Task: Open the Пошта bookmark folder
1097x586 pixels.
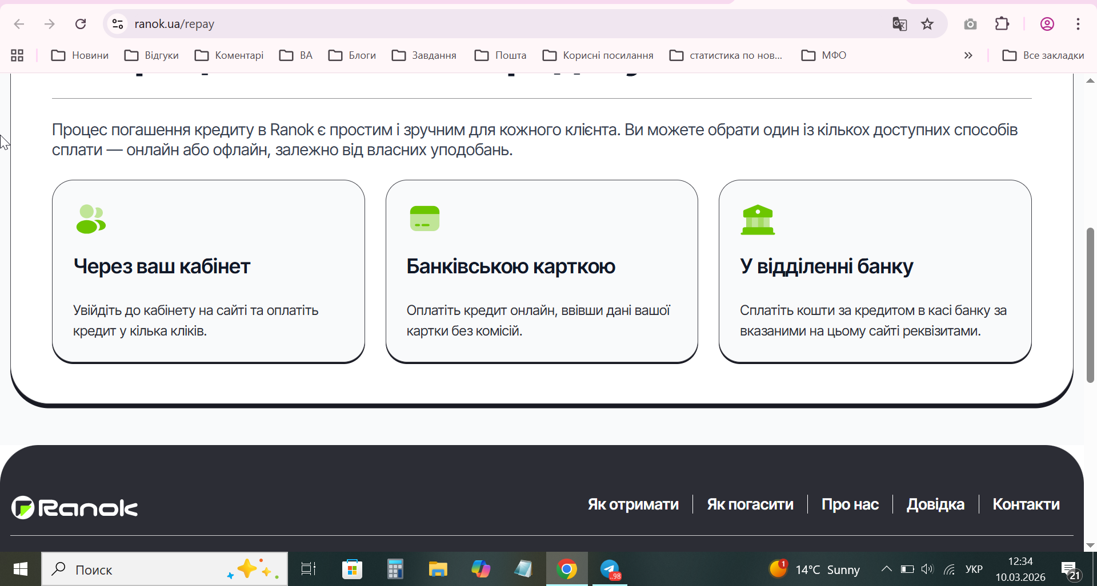Action: pyautogui.click(x=501, y=55)
